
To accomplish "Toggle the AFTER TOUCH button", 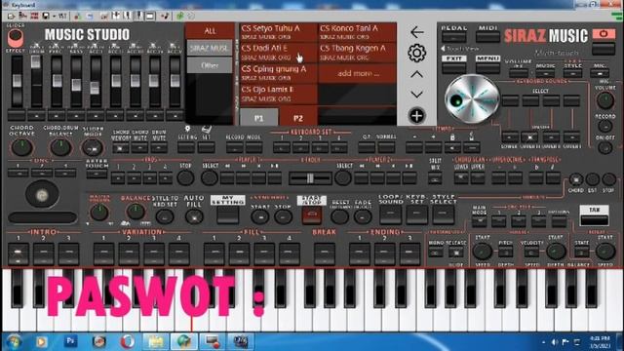I will coord(97,174).
